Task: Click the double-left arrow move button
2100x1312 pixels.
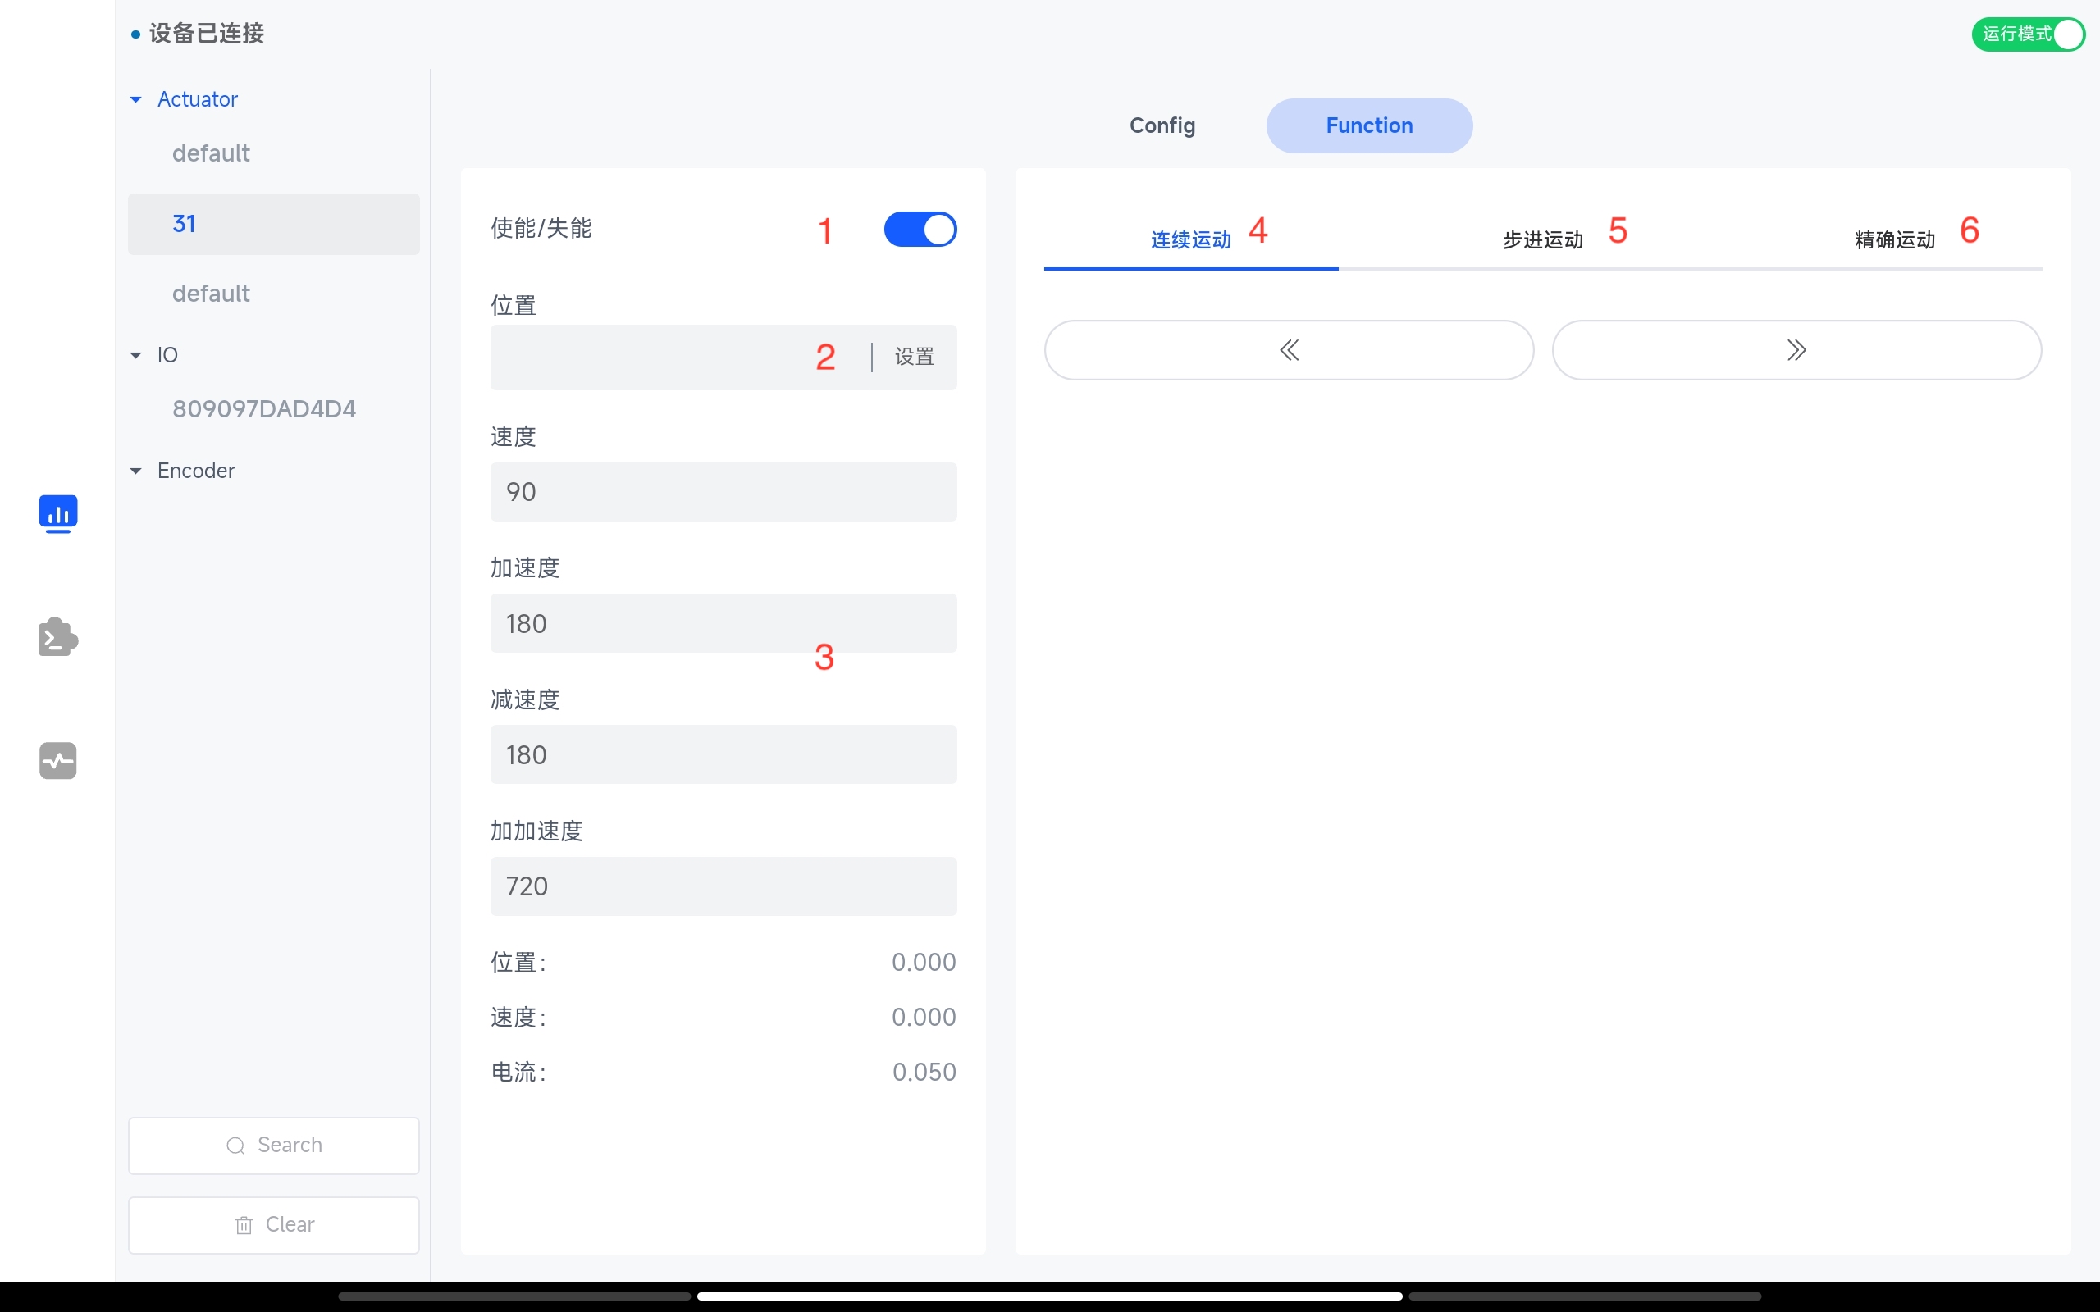Action: click(x=1289, y=351)
